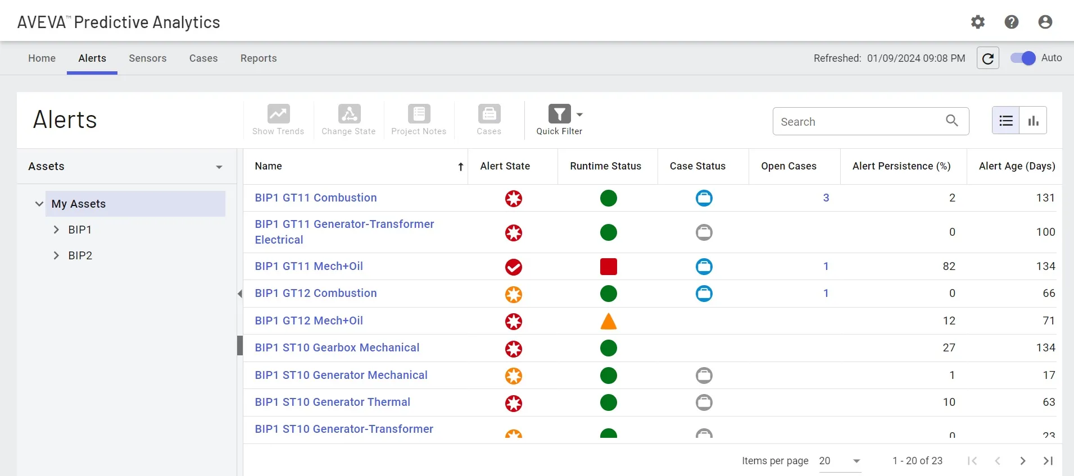Select the Alerts tab
Image resolution: width=1074 pixels, height=476 pixels.
point(92,58)
